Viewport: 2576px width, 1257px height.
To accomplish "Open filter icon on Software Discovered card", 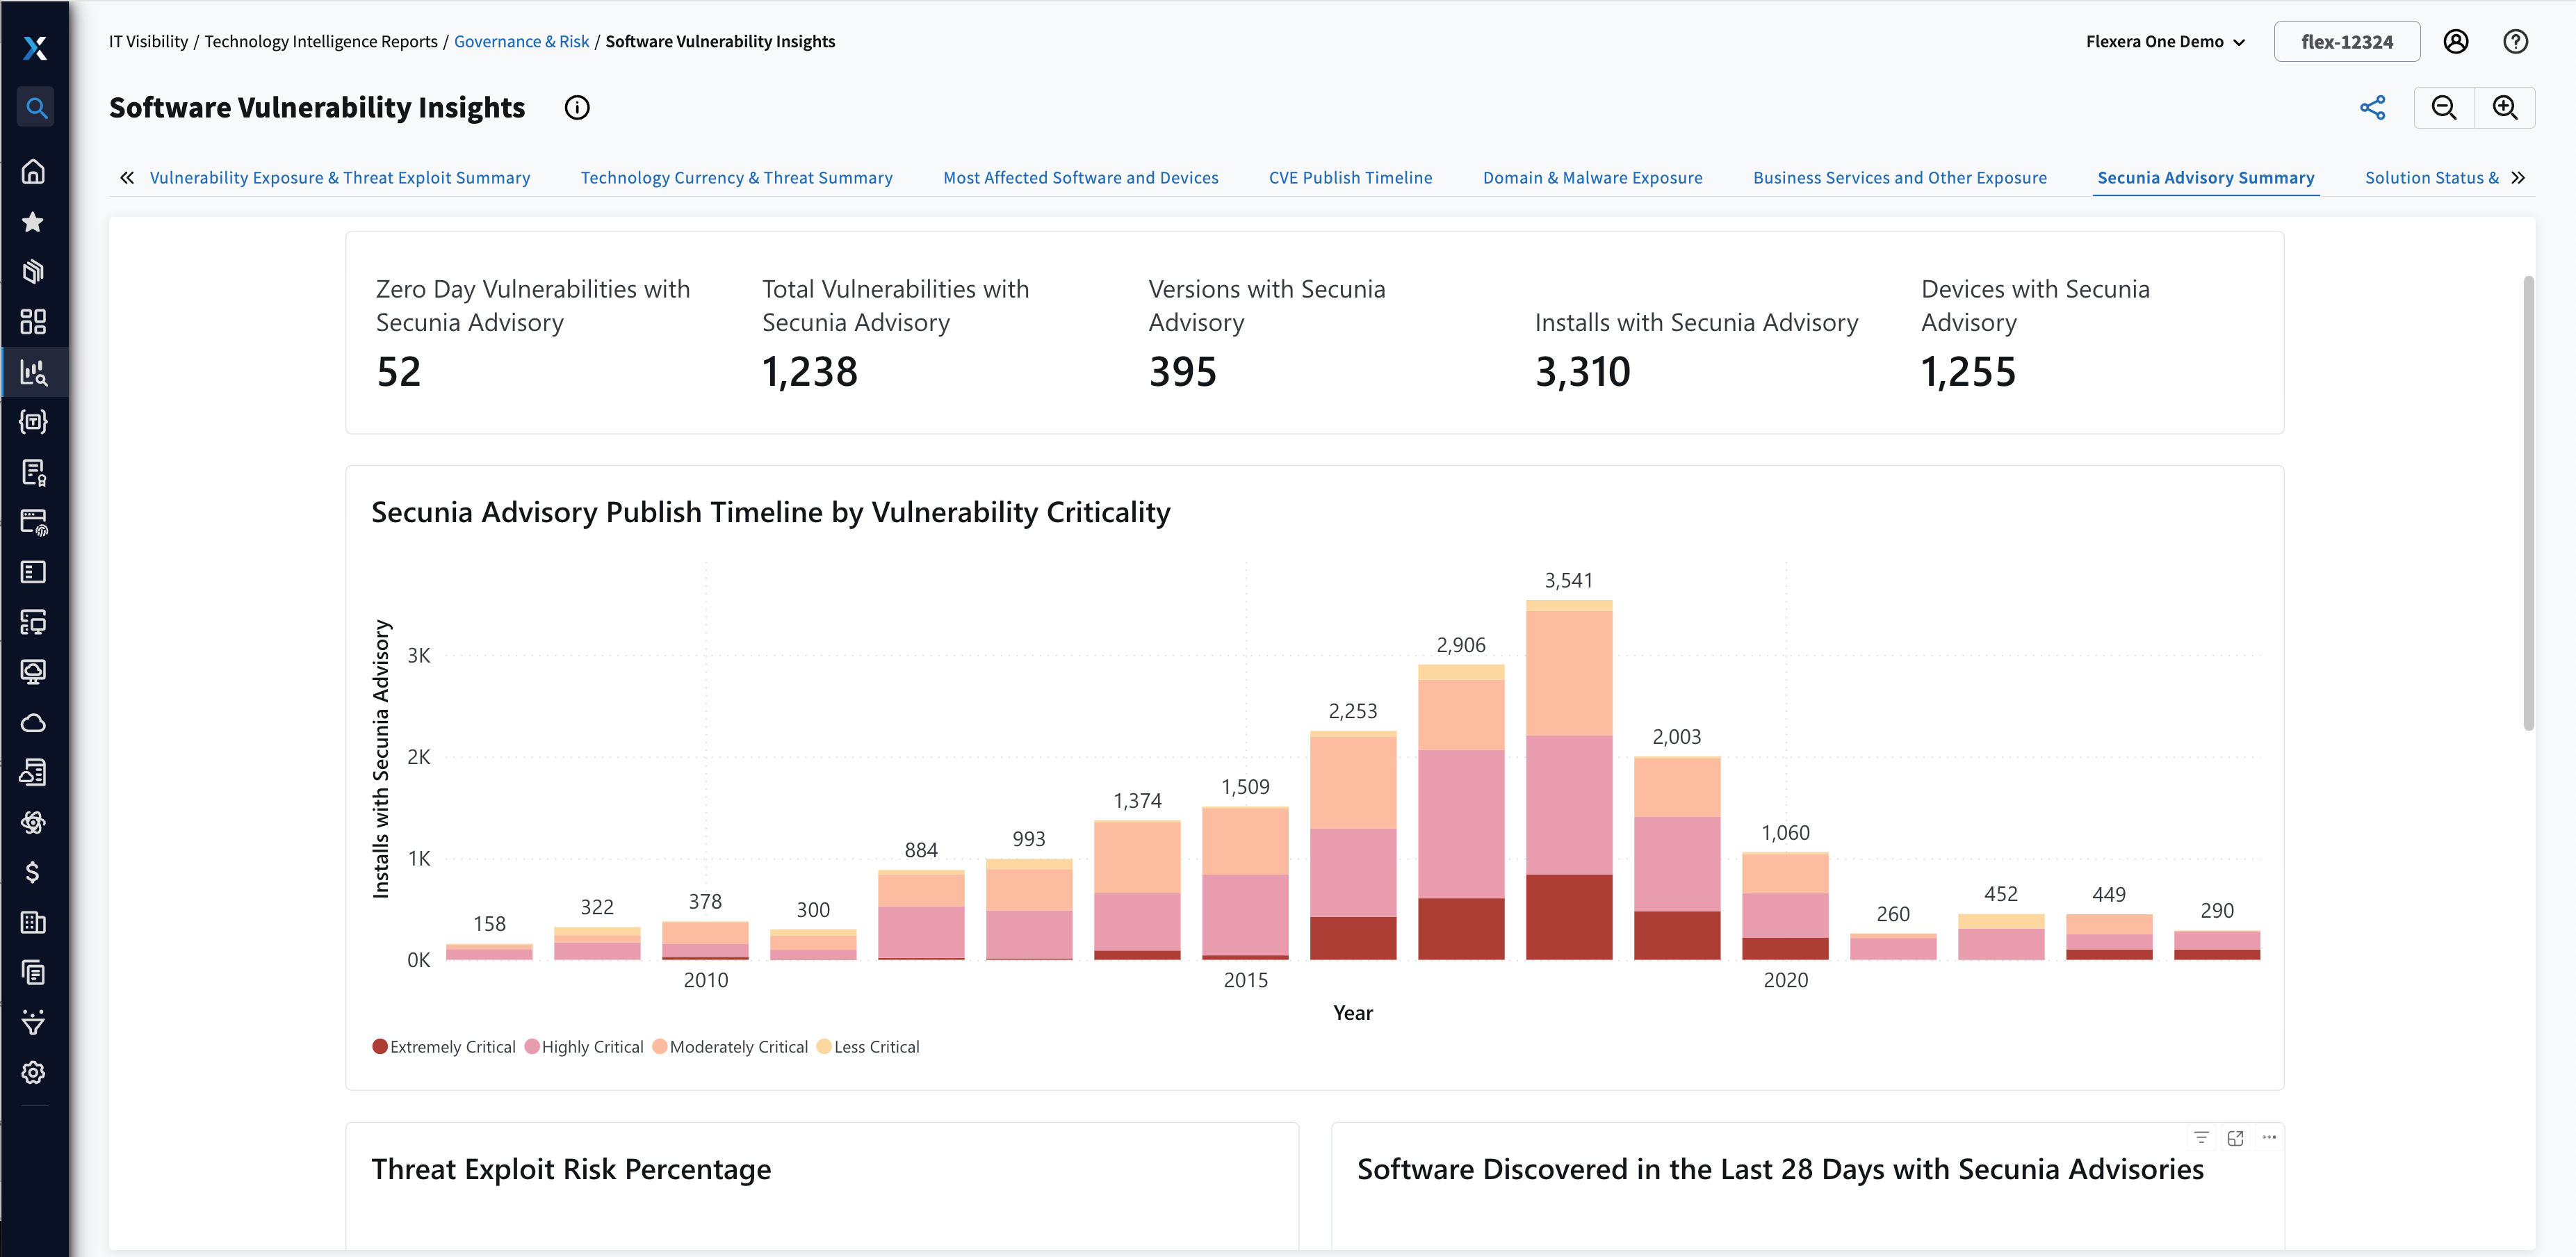I will tap(2201, 1138).
